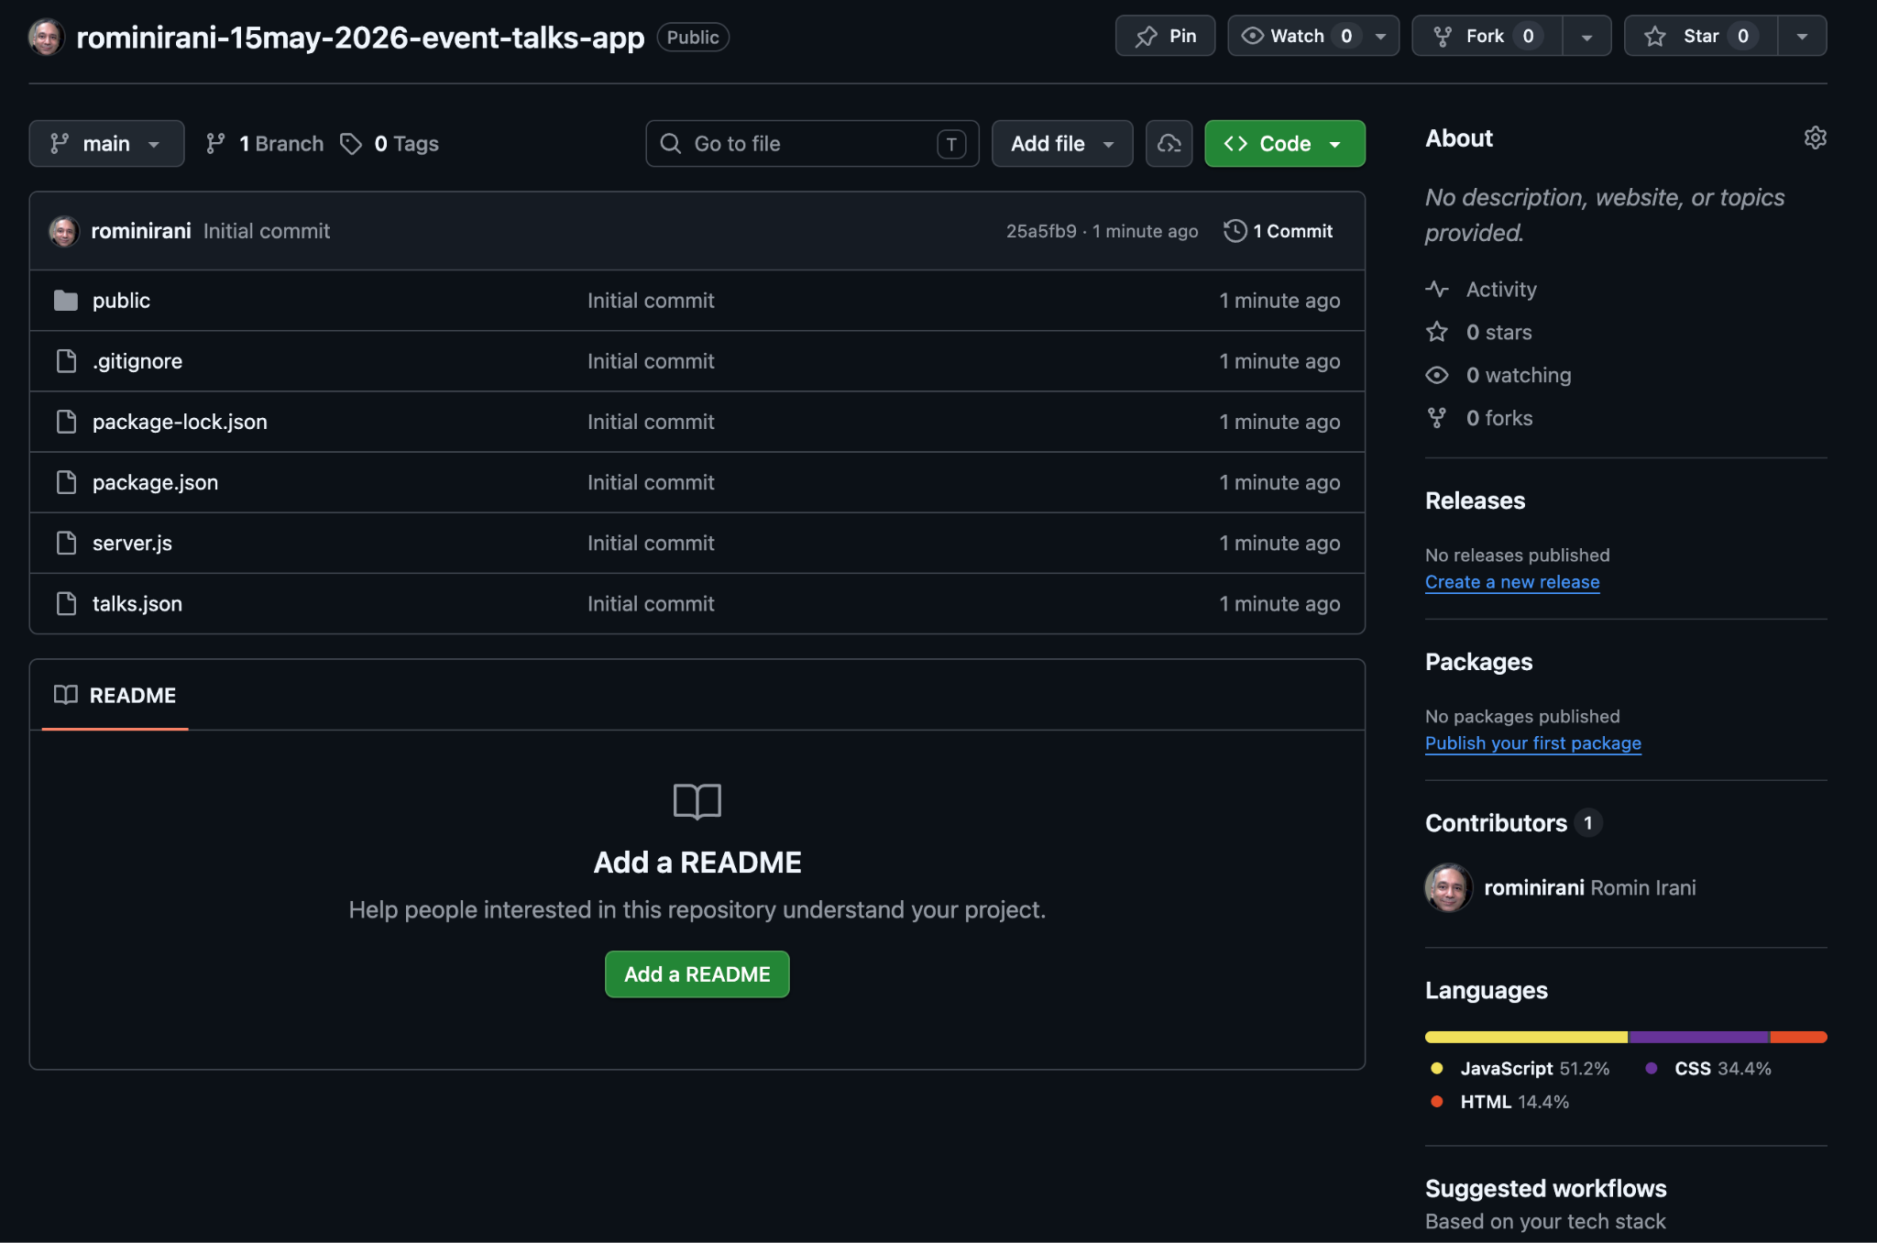The width and height of the screenshot is (1877, 1243).
Task: Click the file icon beside .gitignore
Action: pyautogui.click(x=66, y=361)
